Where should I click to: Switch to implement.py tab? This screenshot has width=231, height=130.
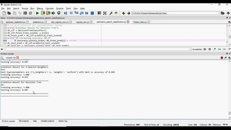(x=38, y=22)
